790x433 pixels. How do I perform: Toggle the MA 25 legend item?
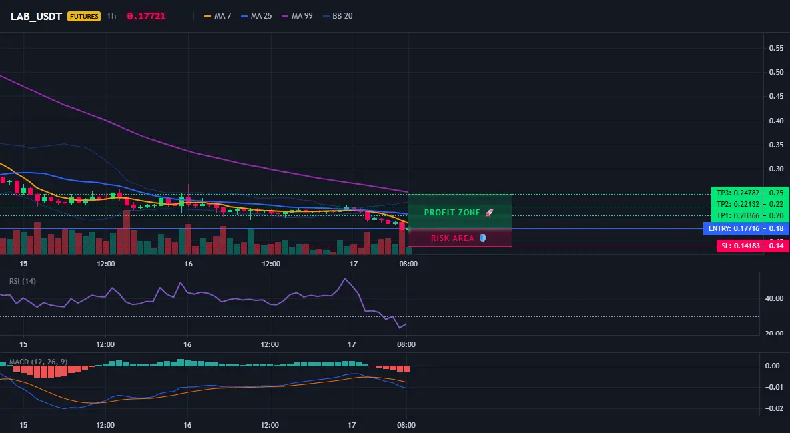pos(256,16)
